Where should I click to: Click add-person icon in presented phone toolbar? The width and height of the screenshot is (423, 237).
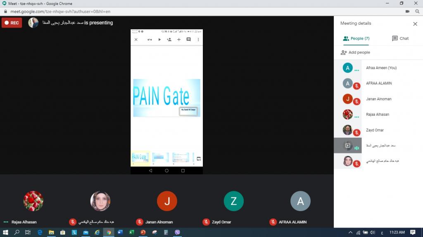point(169,40)
